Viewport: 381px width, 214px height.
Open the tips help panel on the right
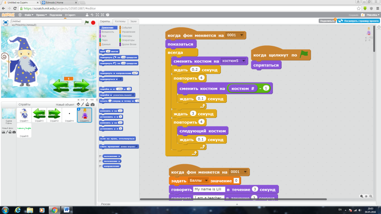[379, 27]
